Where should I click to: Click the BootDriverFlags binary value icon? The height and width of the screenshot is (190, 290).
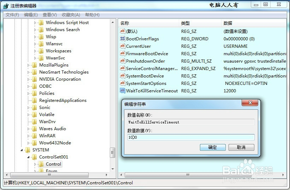click(x=123, y=39)
